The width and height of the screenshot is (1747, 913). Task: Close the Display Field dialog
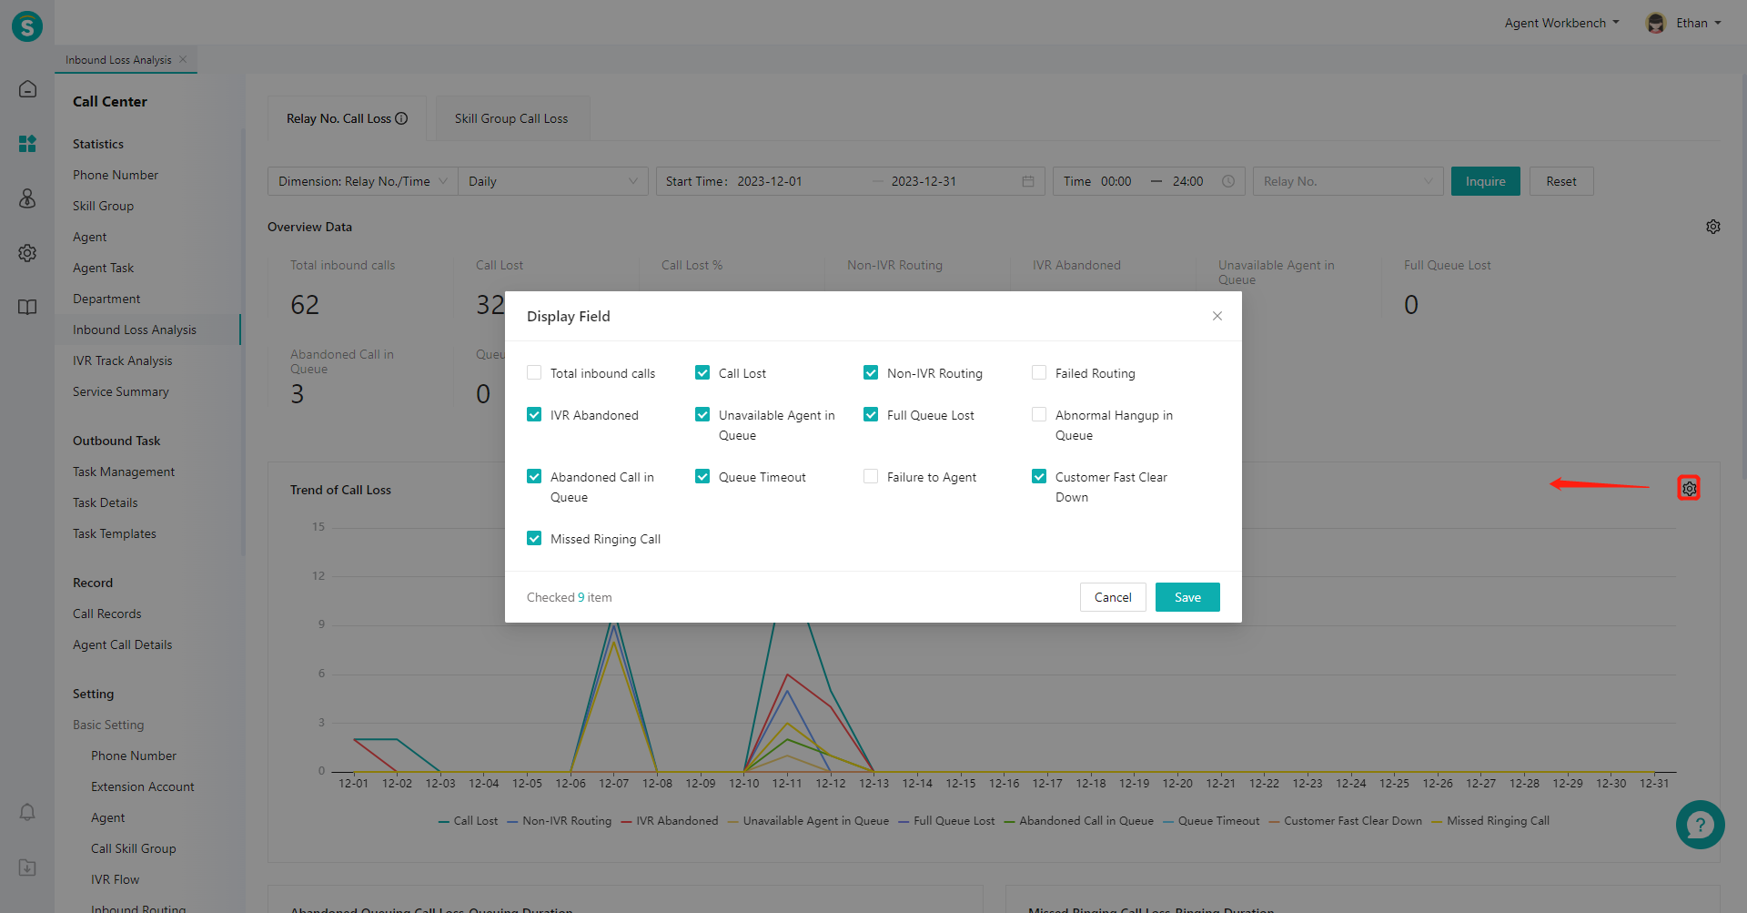(x=1217, y=316)
